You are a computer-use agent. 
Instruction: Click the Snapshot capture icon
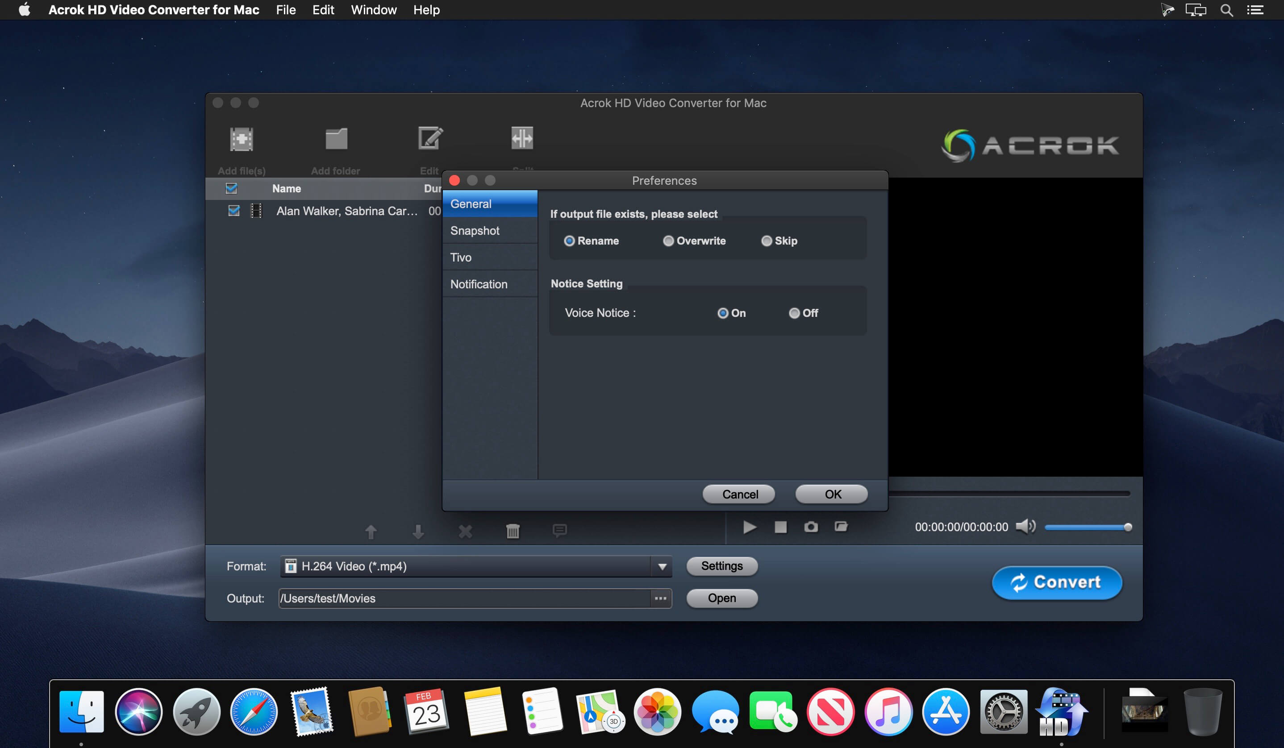pos(810,528)
